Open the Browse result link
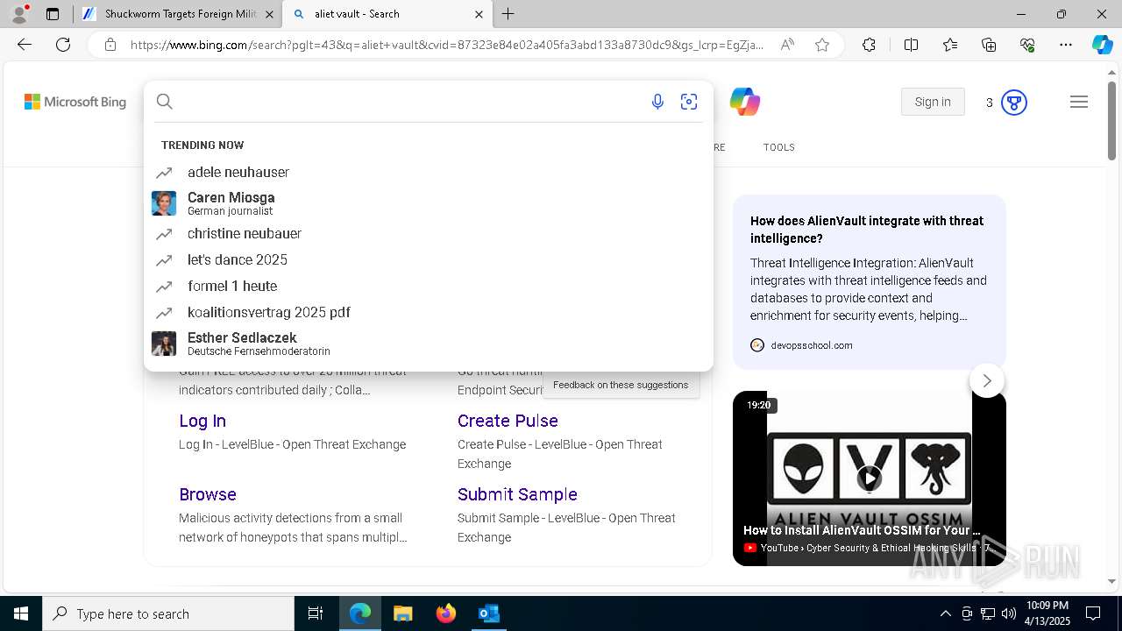The width and height of the screenshot is (1122, 631). 208,494
